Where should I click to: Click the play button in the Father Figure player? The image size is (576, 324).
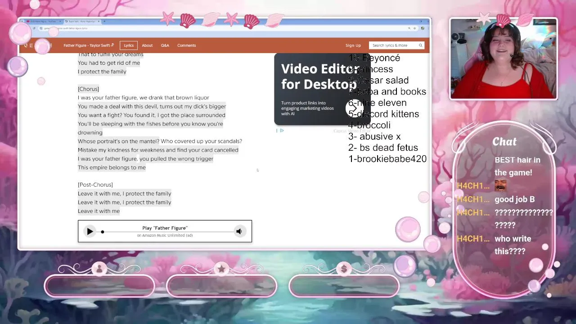(x=90, y=231)
